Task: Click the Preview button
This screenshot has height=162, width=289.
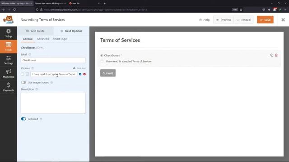Action: (x=224, y=20)
